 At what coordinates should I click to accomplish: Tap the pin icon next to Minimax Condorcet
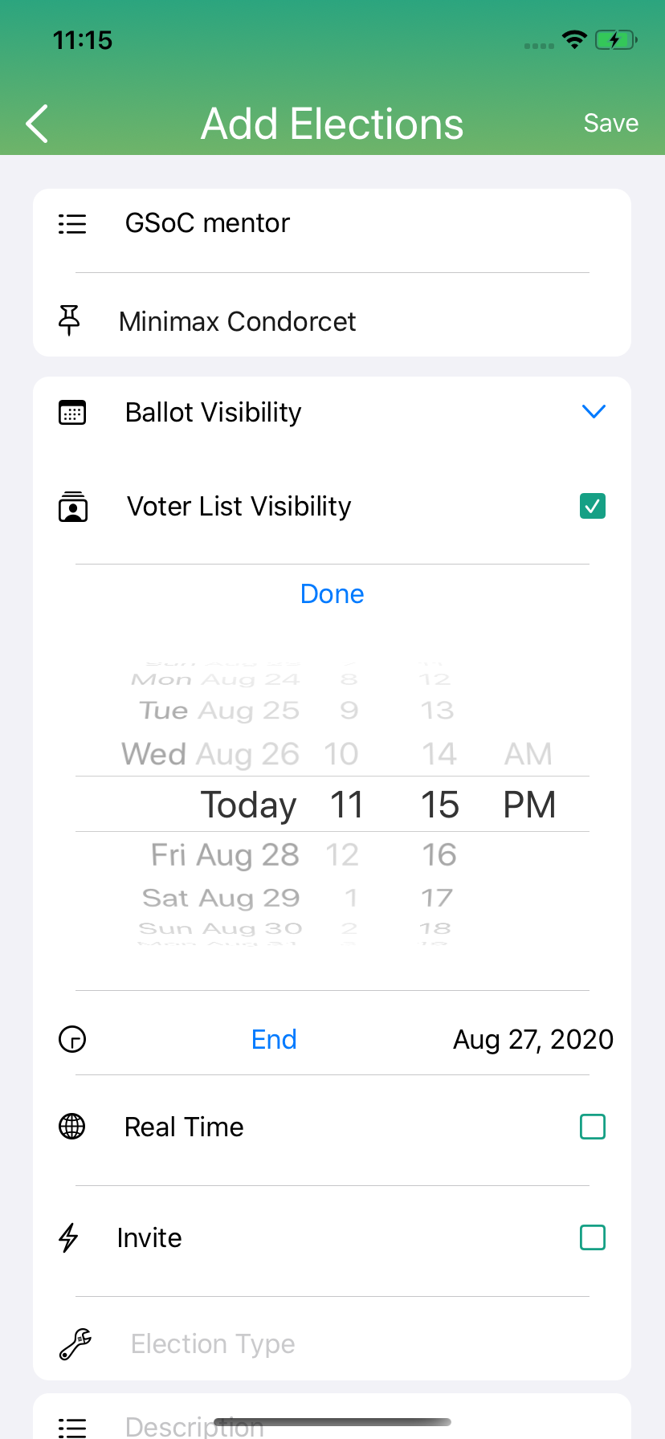(x=70, y=320)
